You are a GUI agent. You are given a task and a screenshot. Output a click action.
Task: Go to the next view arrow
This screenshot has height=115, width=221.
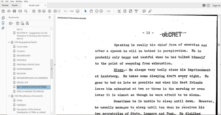click(x=59, y=11)
